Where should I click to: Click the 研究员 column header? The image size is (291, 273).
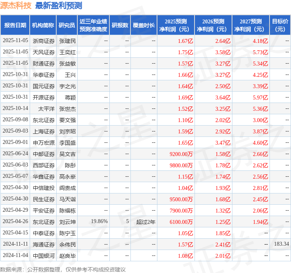point(67,25)
